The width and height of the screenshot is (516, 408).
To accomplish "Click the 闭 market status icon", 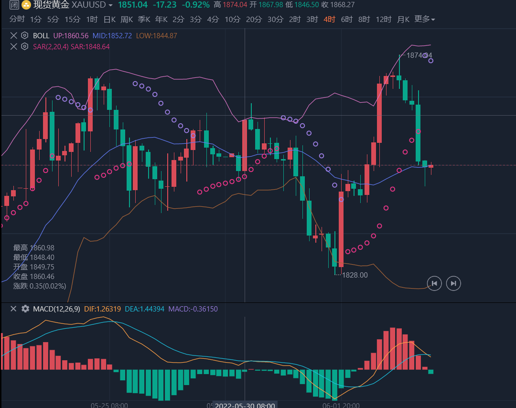I will [14, 5].
